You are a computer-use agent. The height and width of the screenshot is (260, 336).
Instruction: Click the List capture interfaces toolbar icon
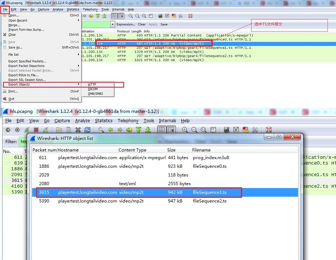[7, 130]
